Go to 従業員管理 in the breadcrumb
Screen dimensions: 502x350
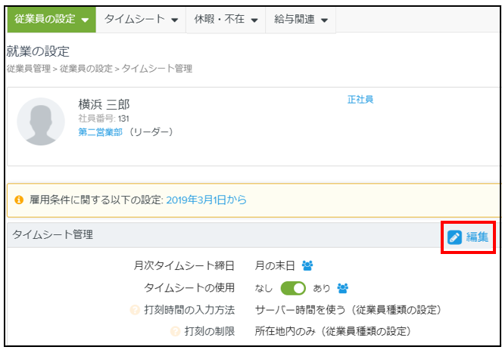[28, 69]
